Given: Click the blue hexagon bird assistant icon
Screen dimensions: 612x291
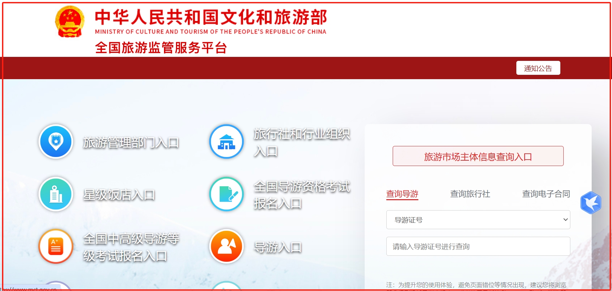Looking at the screenshot, I should coord(591,203).
